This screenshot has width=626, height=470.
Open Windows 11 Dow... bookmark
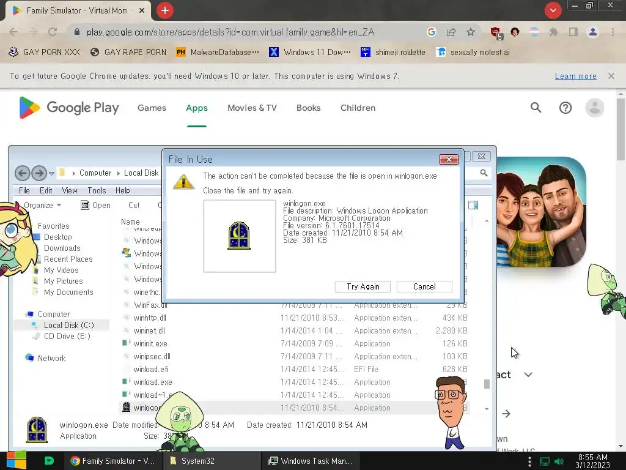coord(310,52)
